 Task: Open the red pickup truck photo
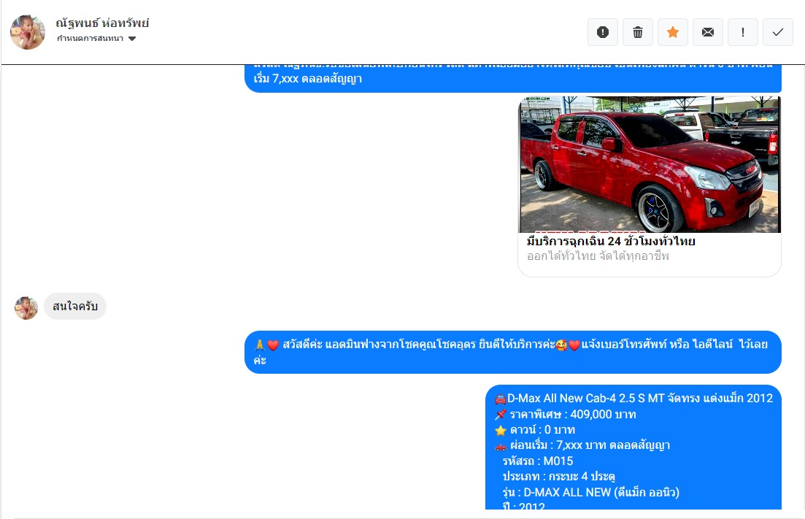pyautogui.click(x=650, y=164)
